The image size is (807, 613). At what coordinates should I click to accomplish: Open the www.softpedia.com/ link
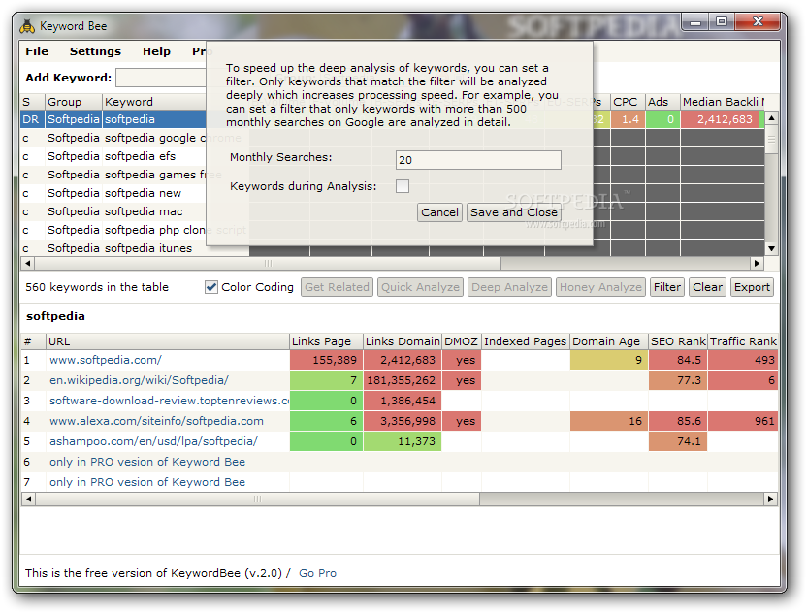point(106,360)
